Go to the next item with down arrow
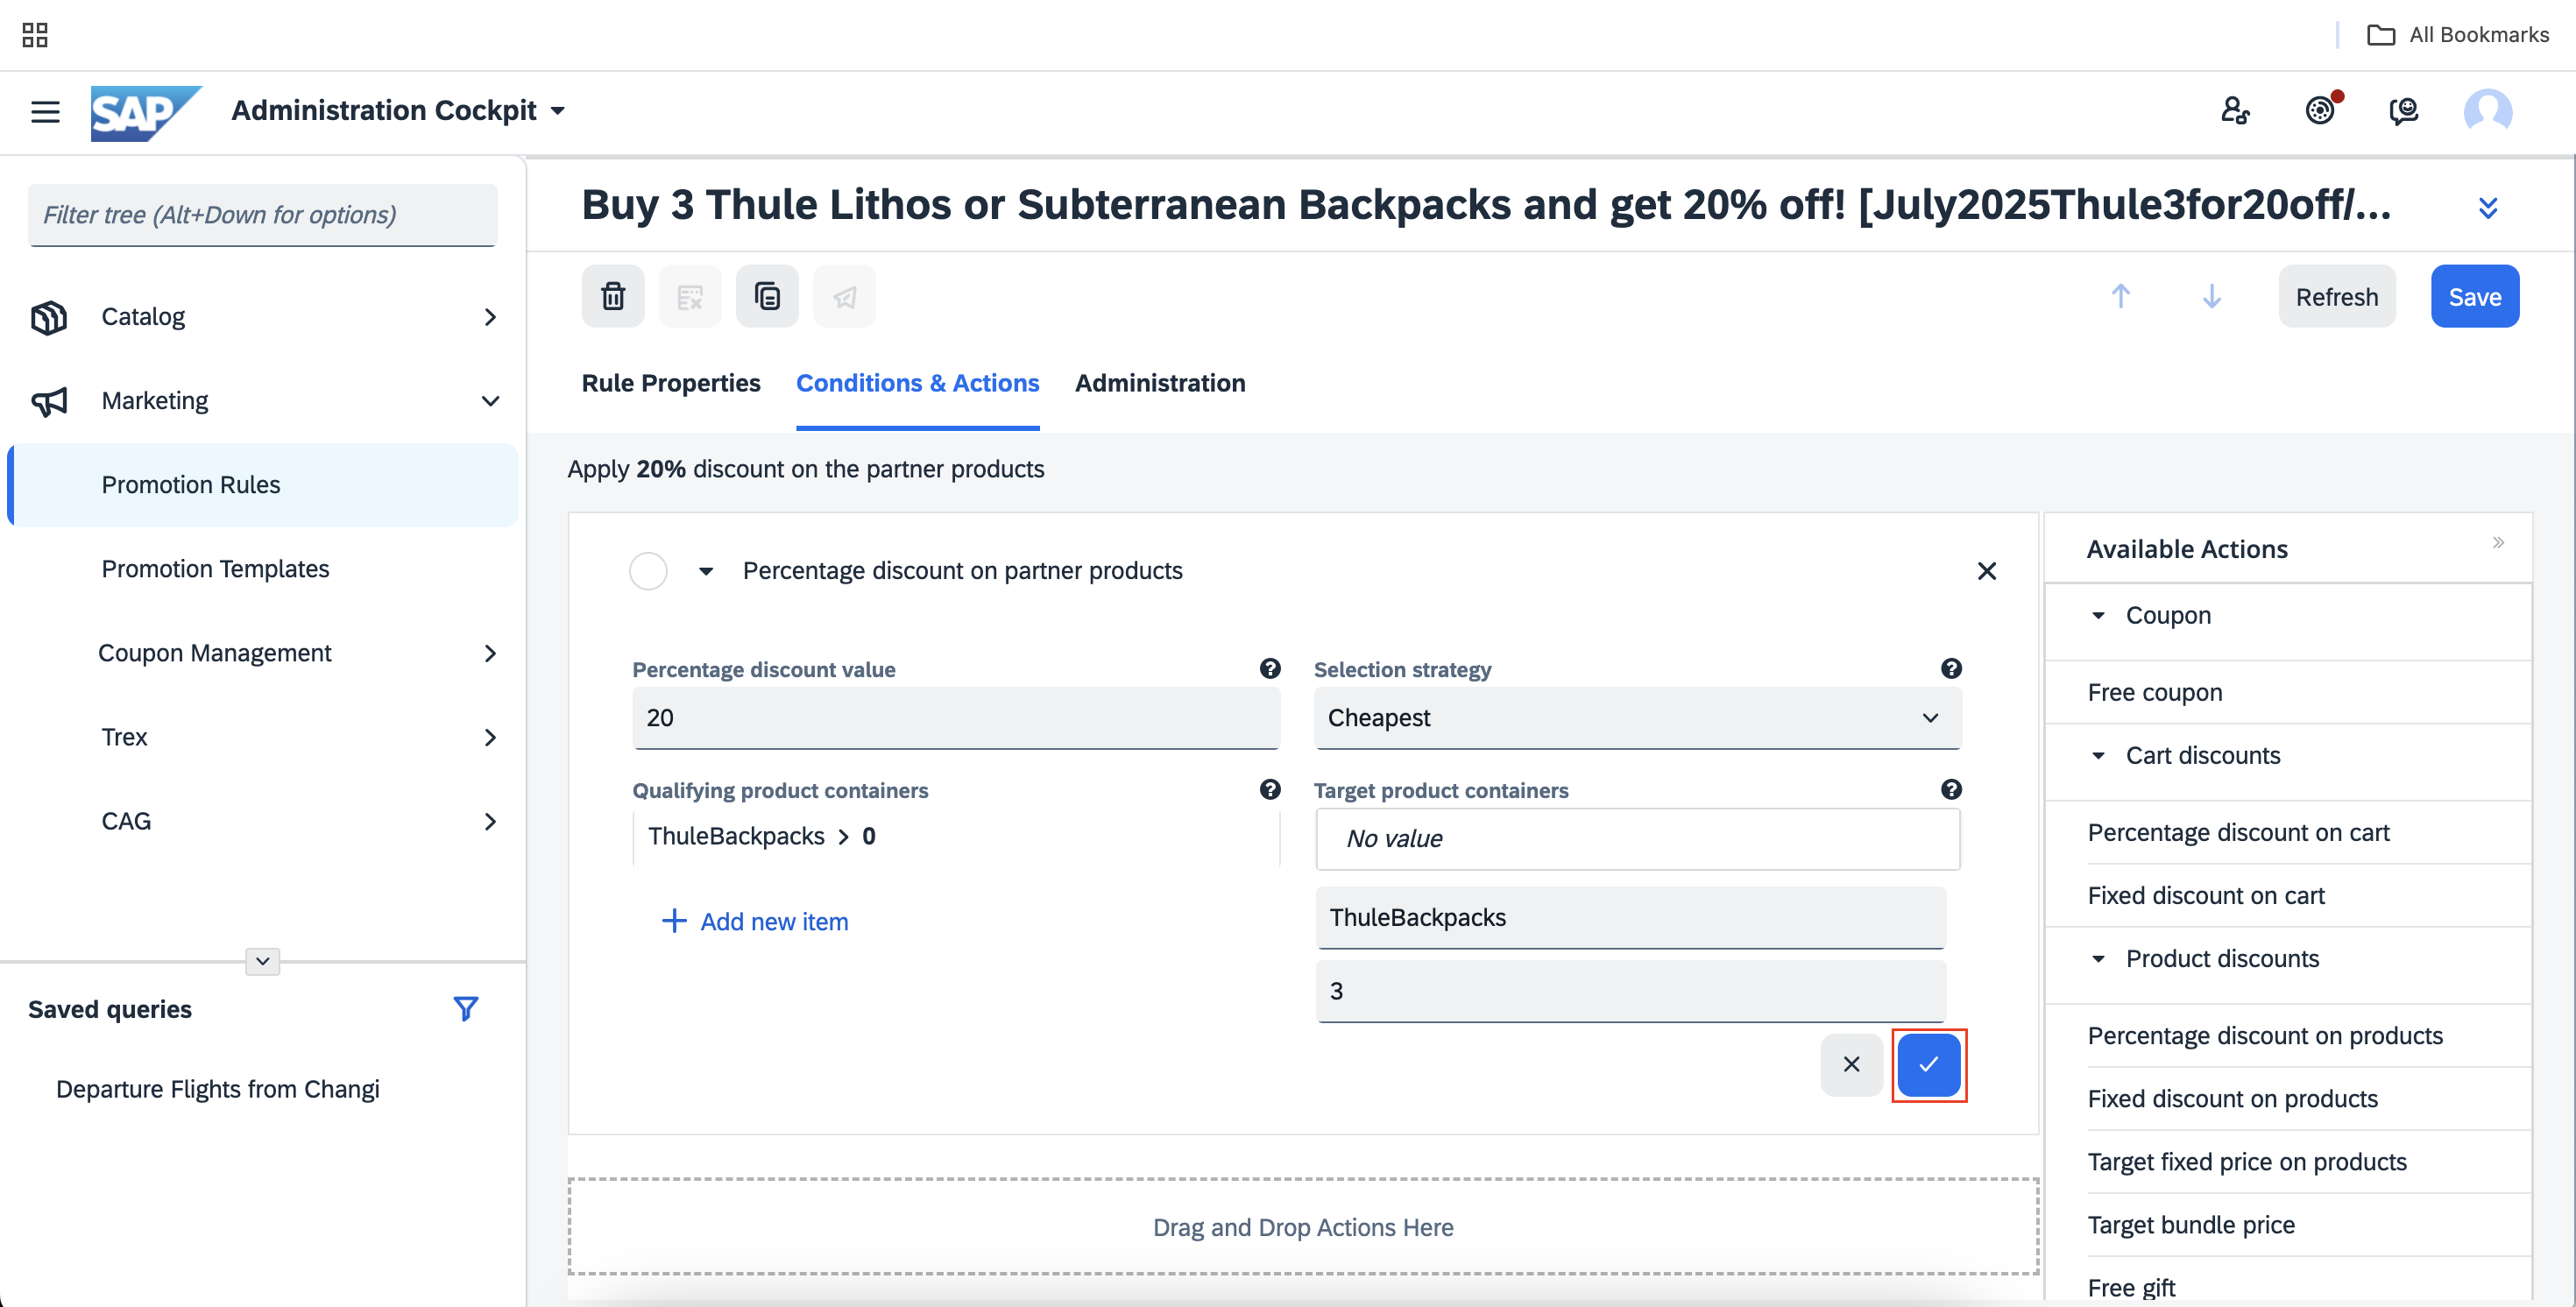2576x1307 pixels. tap(2212, 296)
